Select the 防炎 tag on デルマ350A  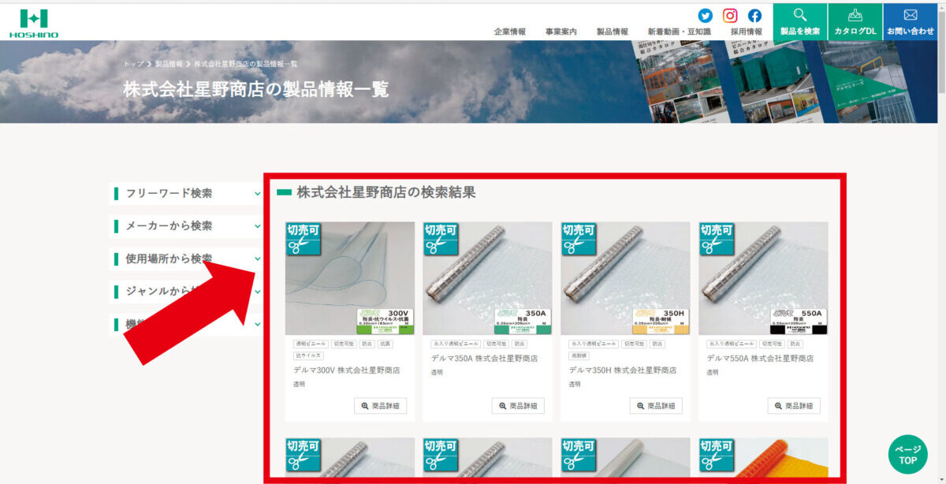pyautogui.click(x=520, y=344)
